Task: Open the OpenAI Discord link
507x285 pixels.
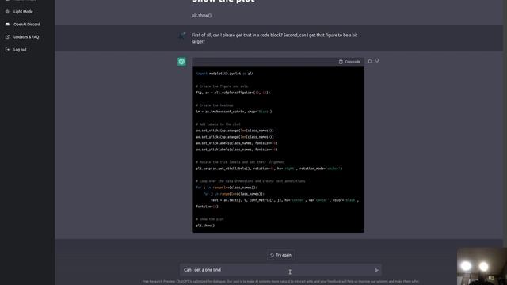Action: pyautogui.click(x=26, y=25)
